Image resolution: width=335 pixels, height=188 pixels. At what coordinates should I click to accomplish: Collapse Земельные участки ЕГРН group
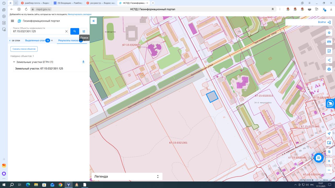click(x=14, y=62)
